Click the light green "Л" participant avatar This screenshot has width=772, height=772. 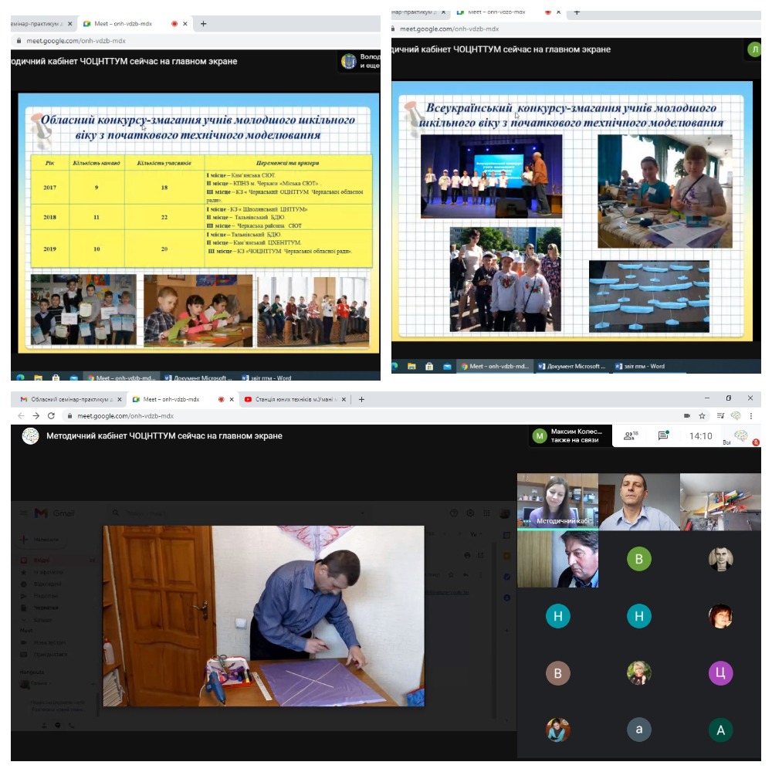point(753,50)
